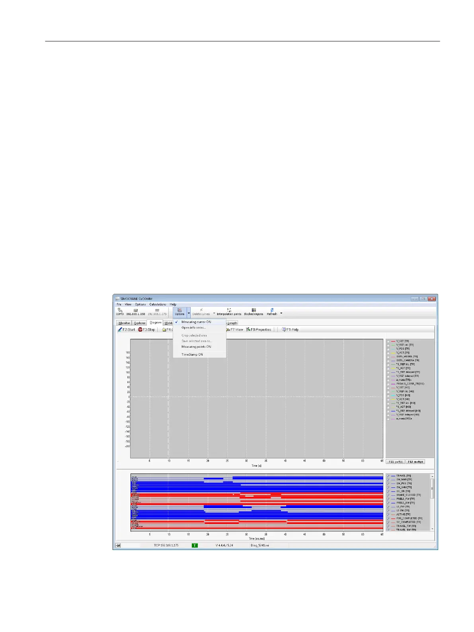
Task: Choose Open info series menu entry
Action: (x=199, y=328)
